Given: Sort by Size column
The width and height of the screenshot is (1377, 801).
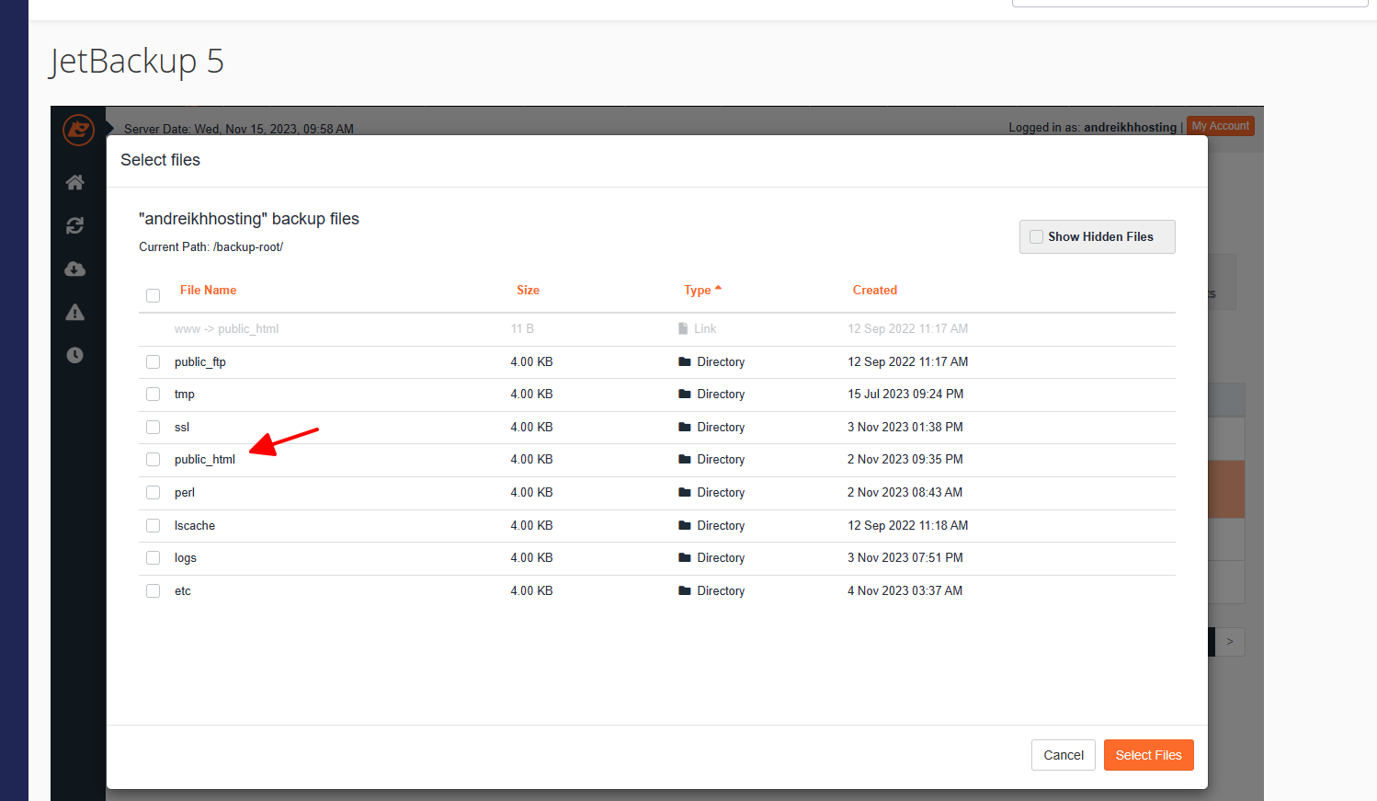Looking at the screenshot, I should 528,290.
